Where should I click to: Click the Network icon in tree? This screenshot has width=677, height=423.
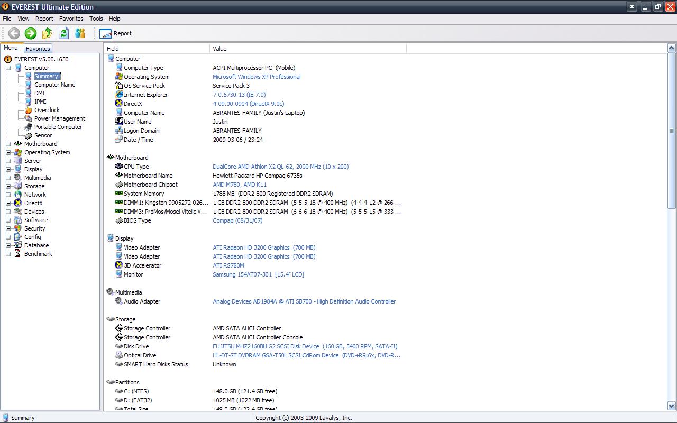pos(18,195)
